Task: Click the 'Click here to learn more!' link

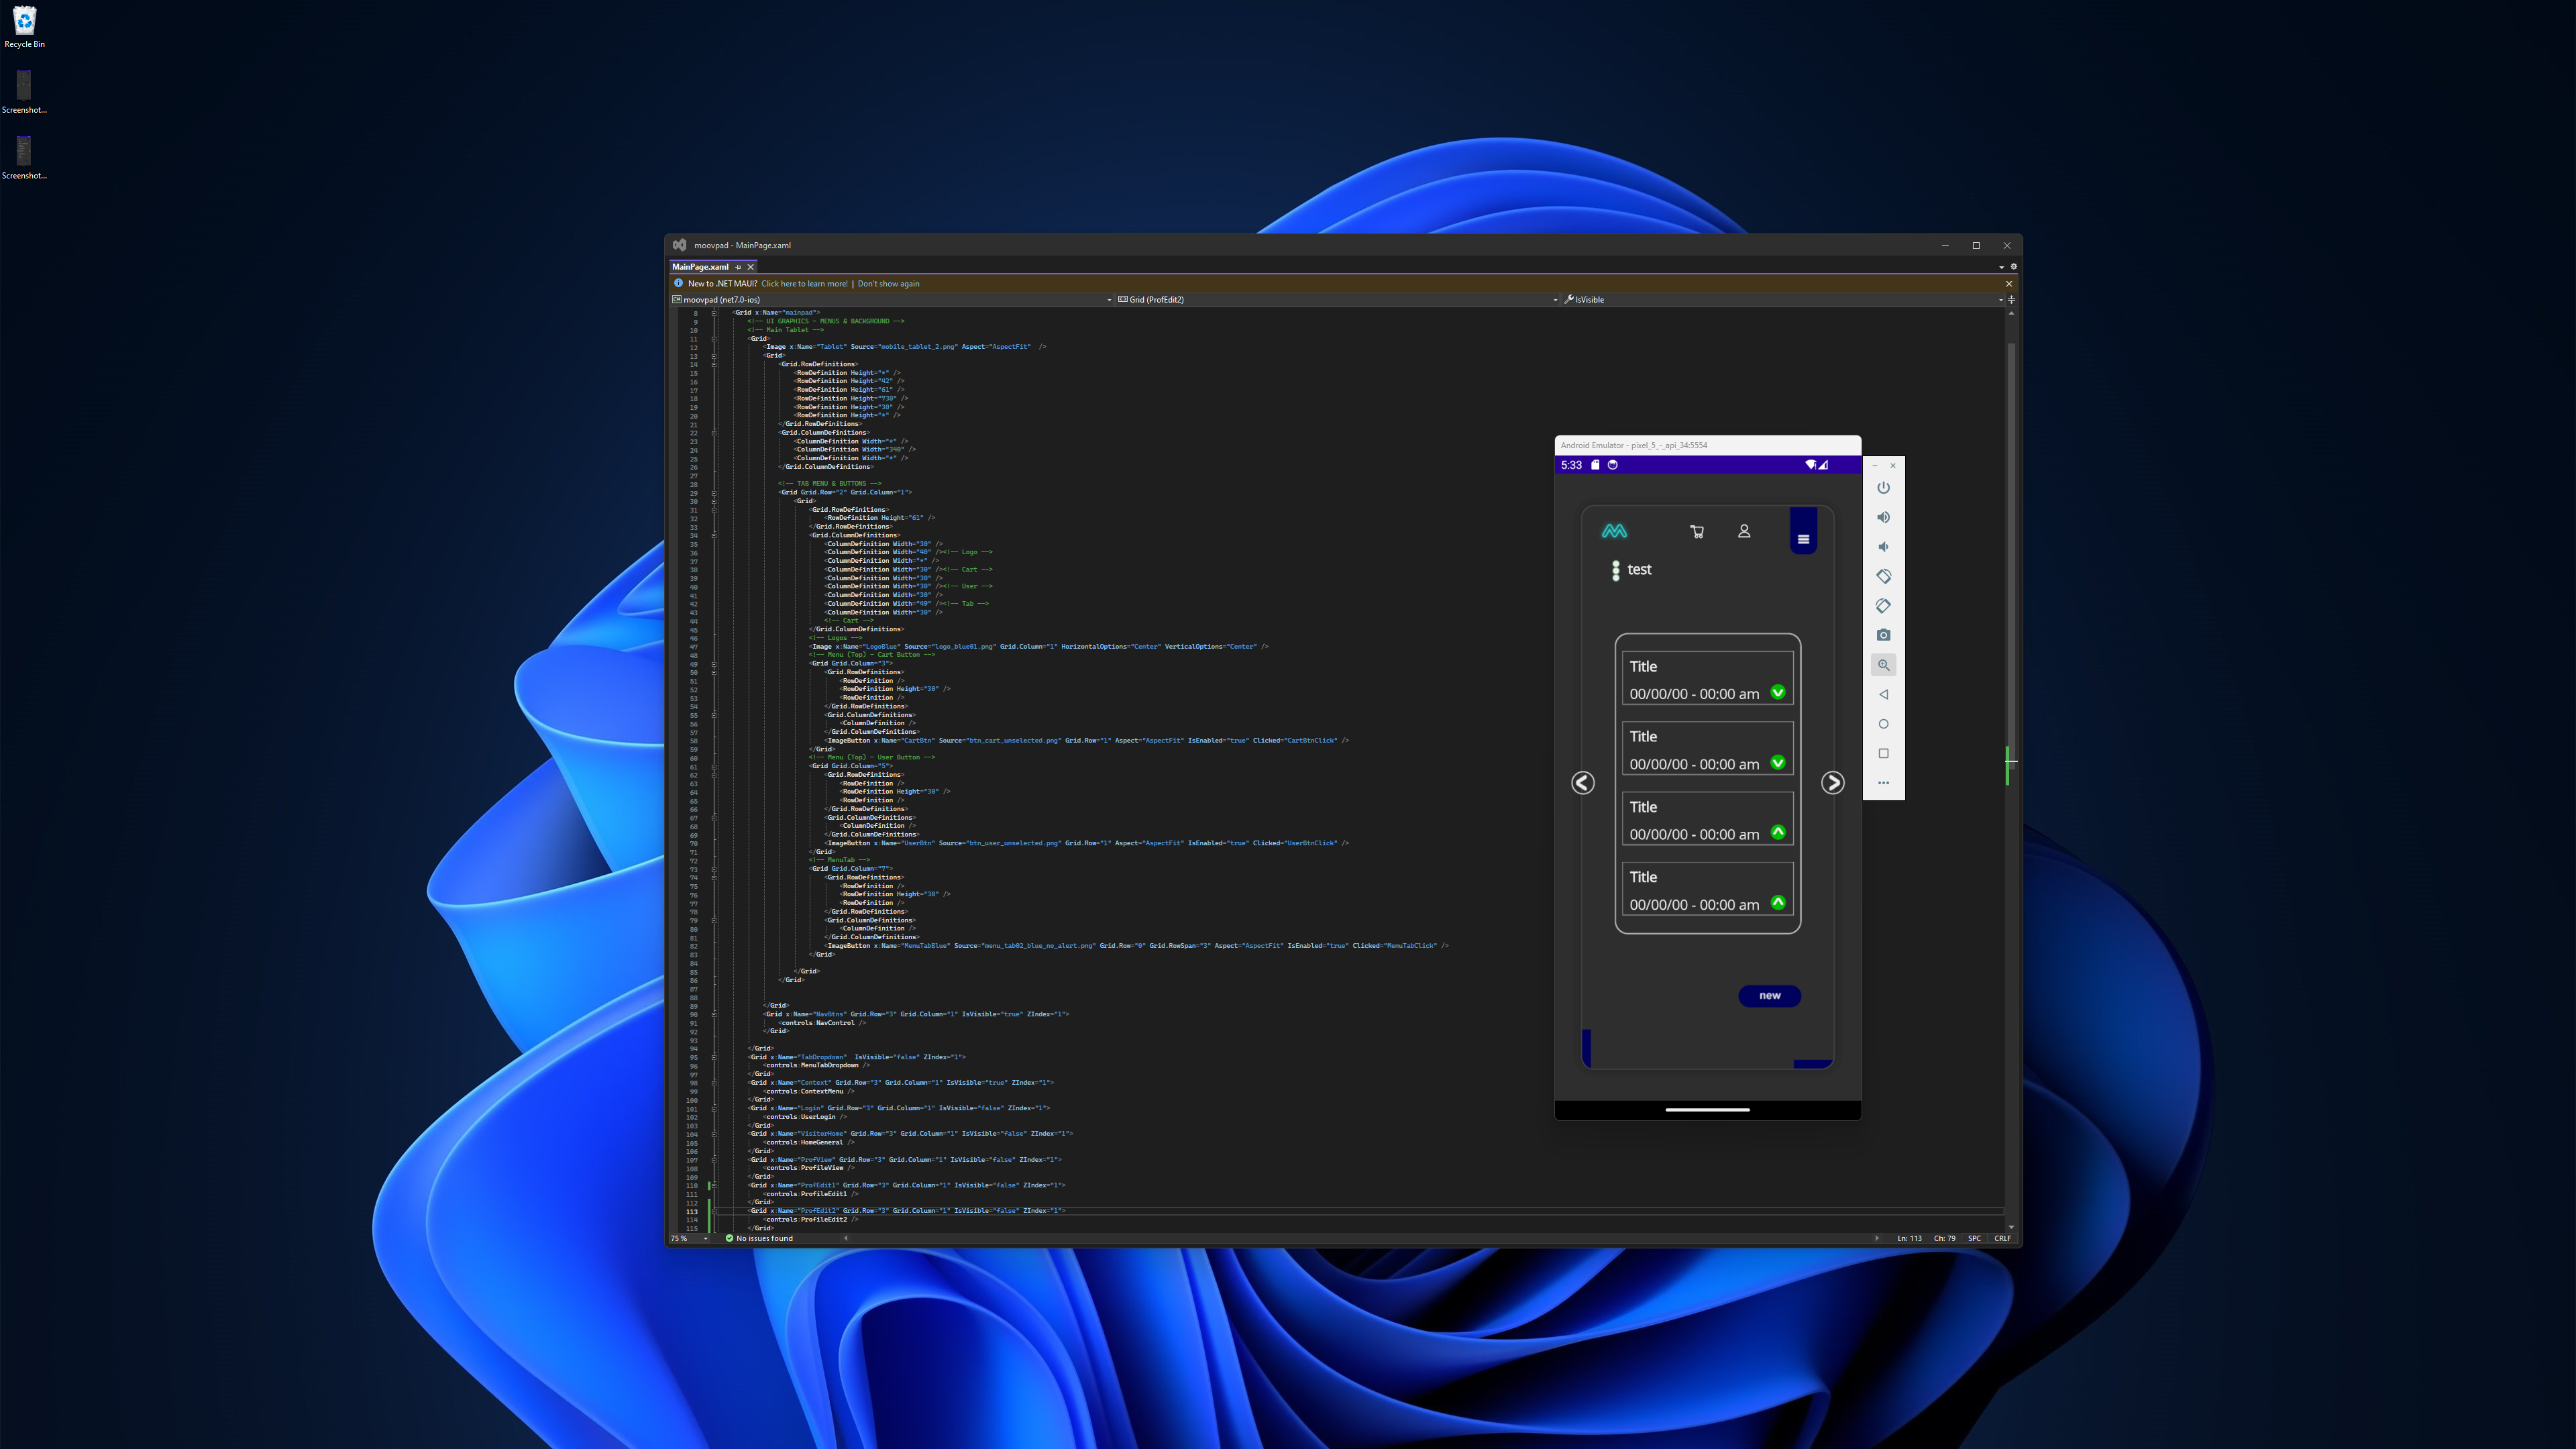Action: pyautogui.click(x=804, y=284)
